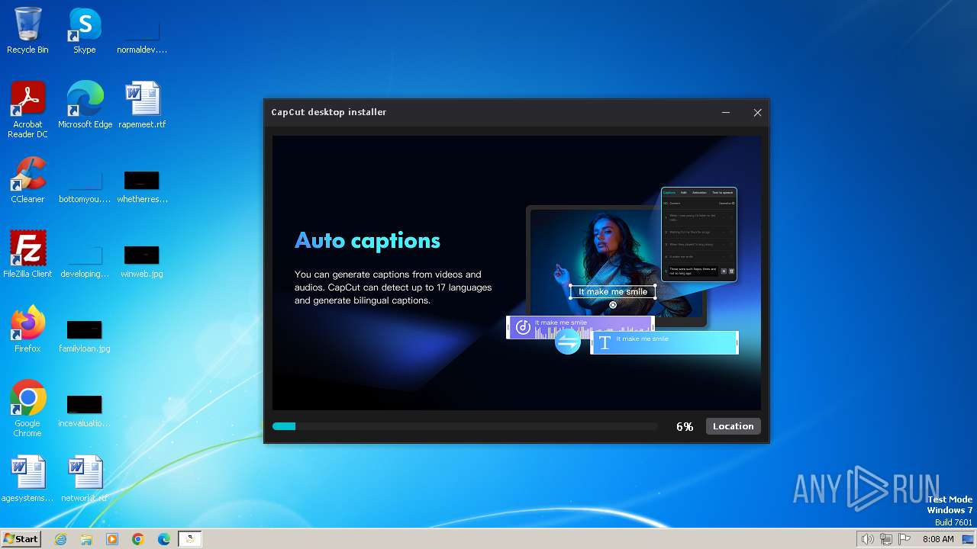Click the 8:08 AM system clock
The image size is (977, 549).
[938, 539]
